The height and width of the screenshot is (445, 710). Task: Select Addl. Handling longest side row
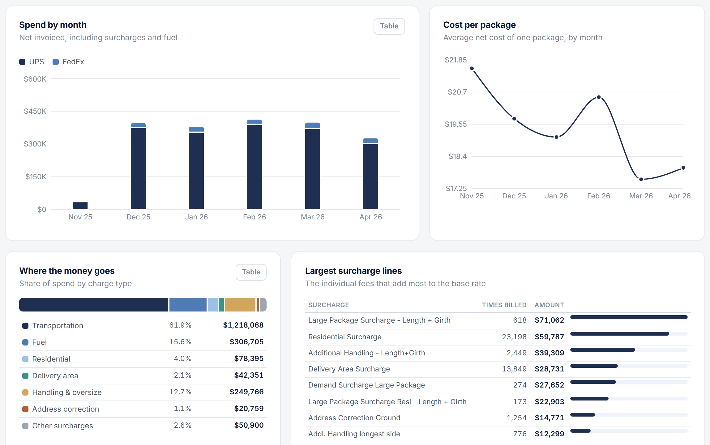click(498, 434)
